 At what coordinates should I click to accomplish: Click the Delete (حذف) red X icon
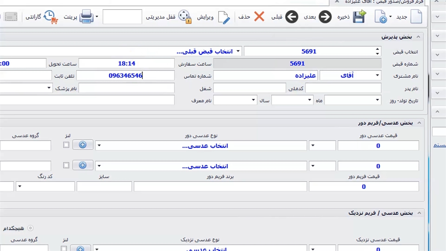(259, 16)
